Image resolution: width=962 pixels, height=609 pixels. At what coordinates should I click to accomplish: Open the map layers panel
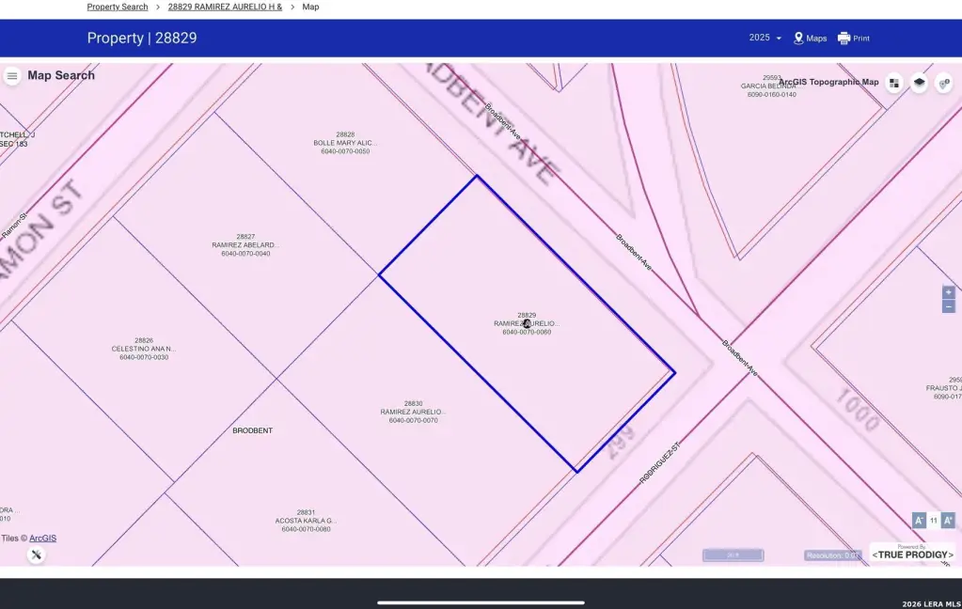click(919, 83)
